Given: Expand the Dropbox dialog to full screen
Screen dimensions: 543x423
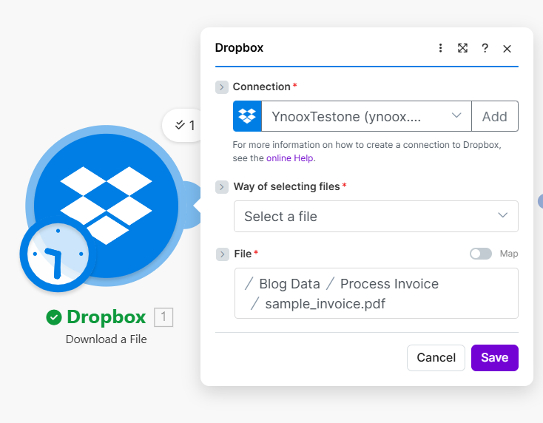Looking at the screenshot, I should pyautogui.click(x=462, y=48).
